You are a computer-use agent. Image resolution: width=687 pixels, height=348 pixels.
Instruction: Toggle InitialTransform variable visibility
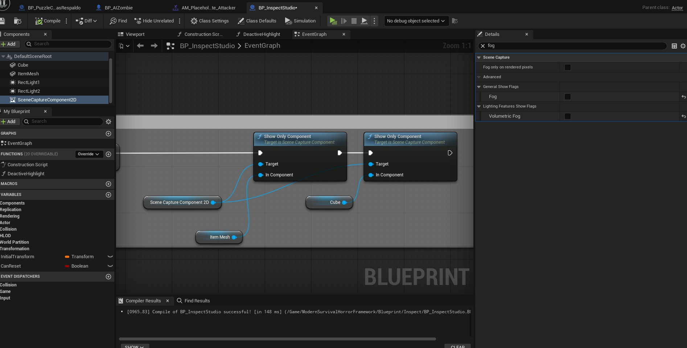pos(110,257)
